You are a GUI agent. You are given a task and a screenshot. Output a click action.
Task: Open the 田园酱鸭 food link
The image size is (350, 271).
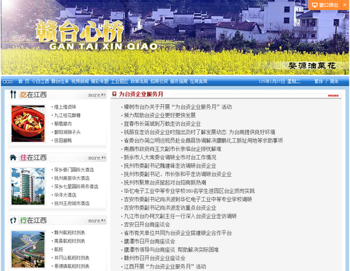point(63,140)
